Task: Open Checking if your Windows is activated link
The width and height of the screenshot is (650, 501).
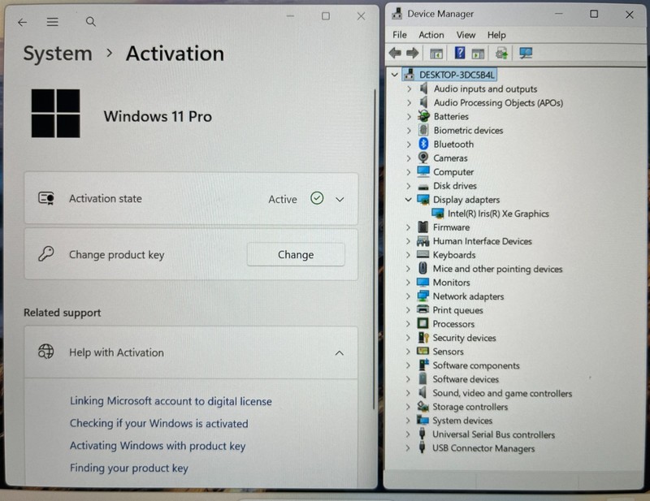Action: (x=158, y=423)
